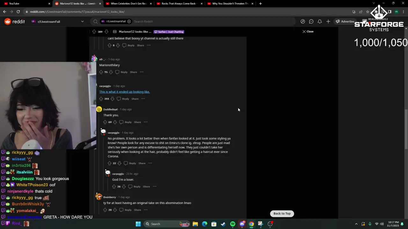408x229 pixels.
Task: Upvote the Brainberry comment
Action: click(x=105, y=210)
